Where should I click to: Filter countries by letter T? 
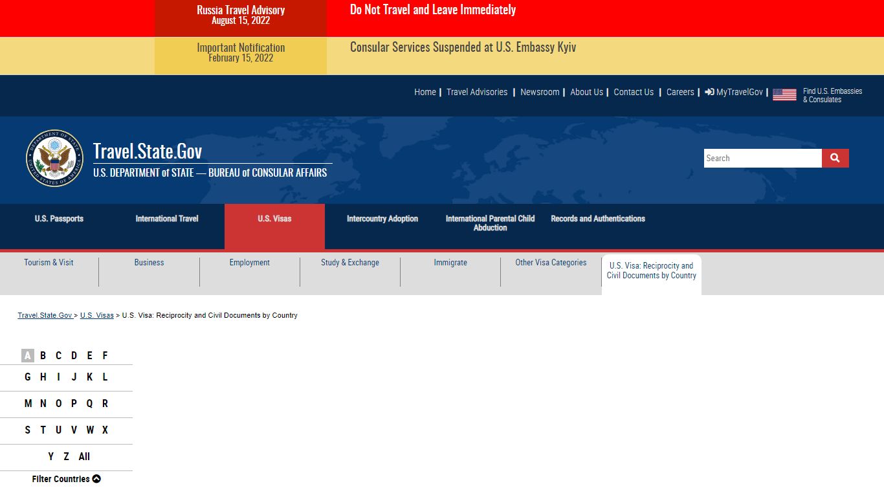(x=43, y=430)
